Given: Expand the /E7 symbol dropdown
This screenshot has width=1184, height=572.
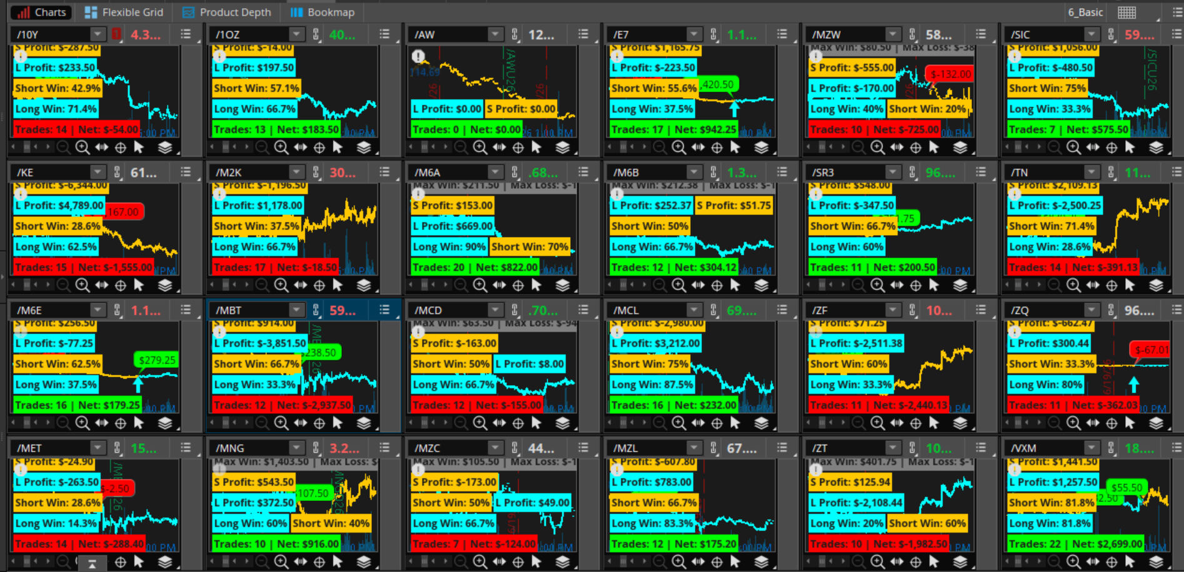Looking at the screenshot, I should click(695, 34).
